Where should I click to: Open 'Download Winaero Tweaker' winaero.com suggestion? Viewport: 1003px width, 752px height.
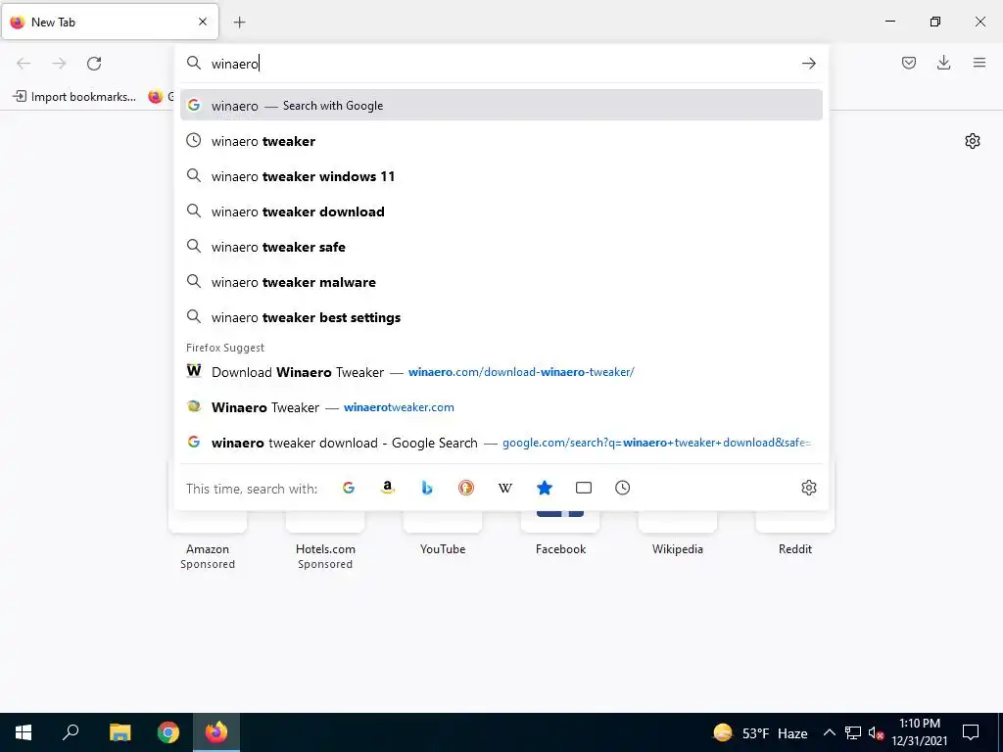[x=501, y=371]
